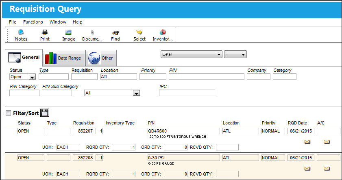
Task: Click the Inventory Type column header
Action: pyautogui.click(x=120, y=123)
